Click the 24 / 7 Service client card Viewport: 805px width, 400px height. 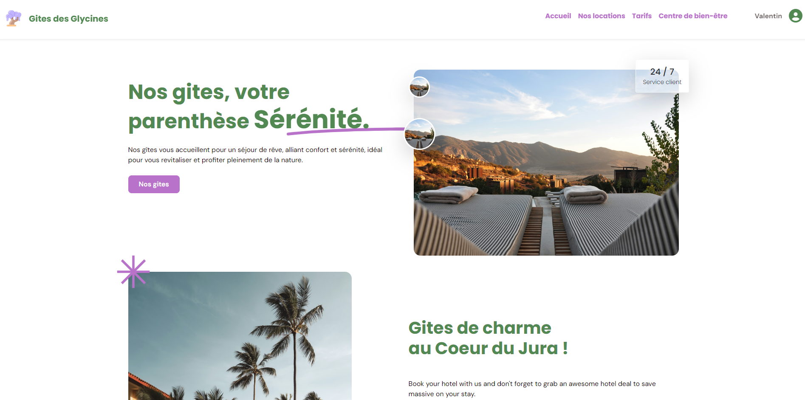(662, 76)
